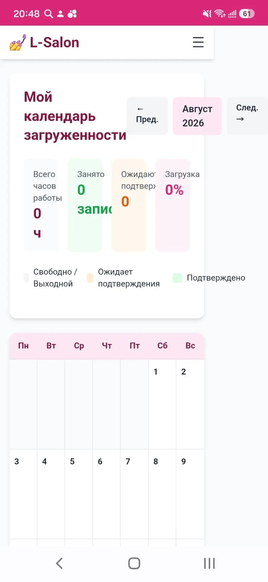Tap the Android back navigation icon
Image resolution: width=268 pixels, height=582 pixels.
pyautogui.click(x=59, y=563)
